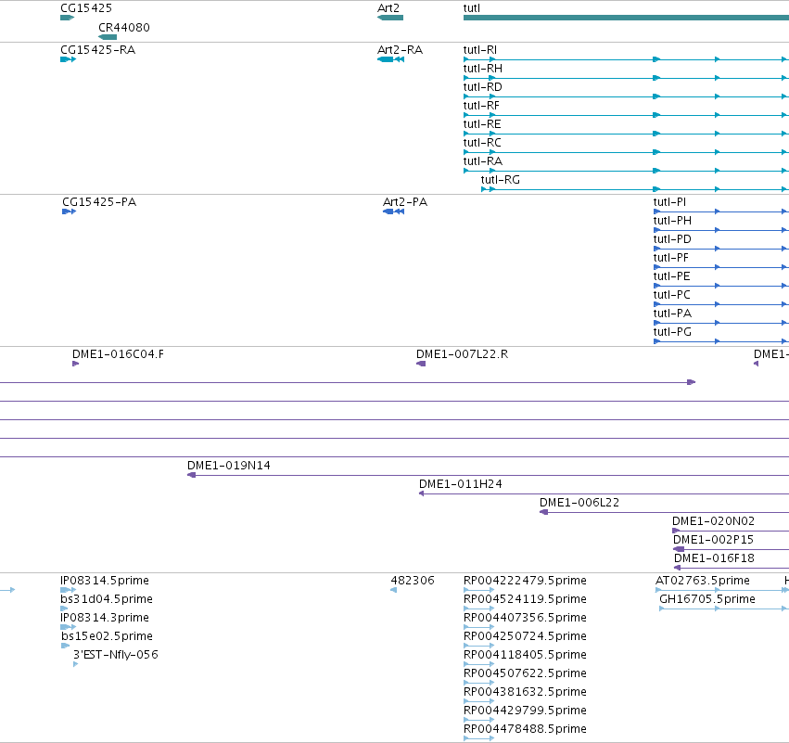Image resolution: width=789 pixels, height=743 pixels.
Task: Select EST RP004250724.5prime
Action: (x=525, y=636)
